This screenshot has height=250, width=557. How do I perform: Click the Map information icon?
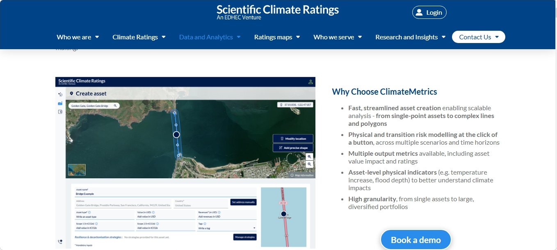coord(292,175)
